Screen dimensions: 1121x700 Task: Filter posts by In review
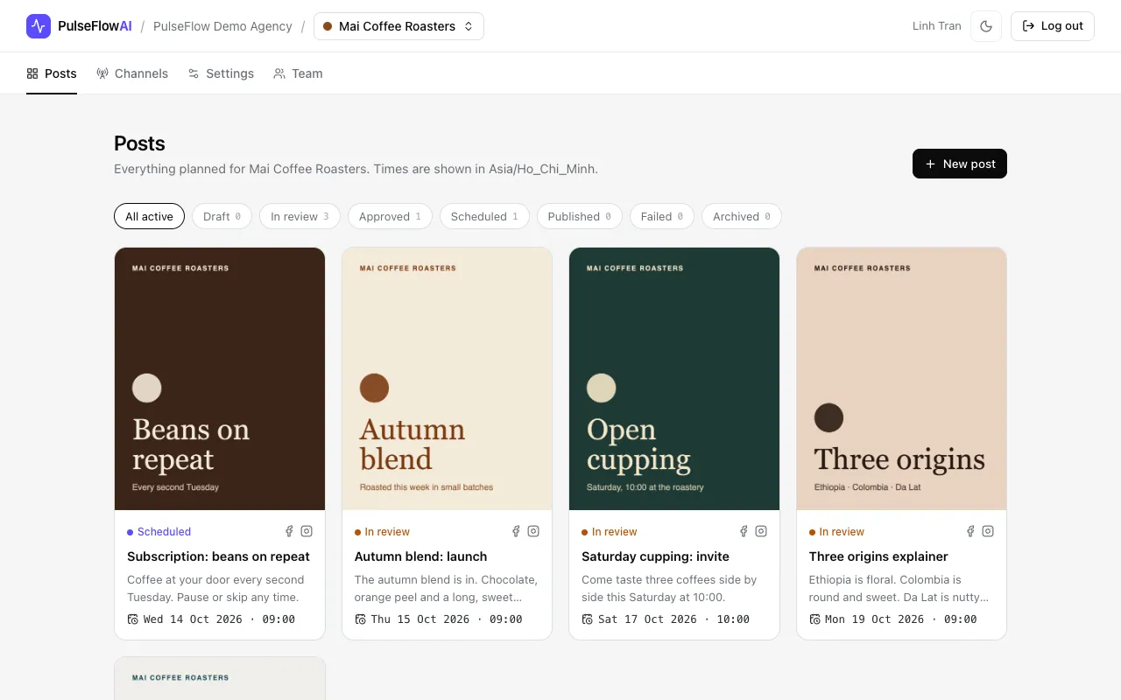300,216
